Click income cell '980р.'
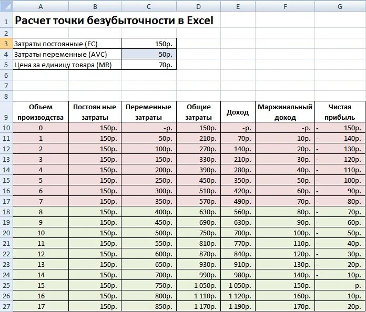 click(238, 275)
